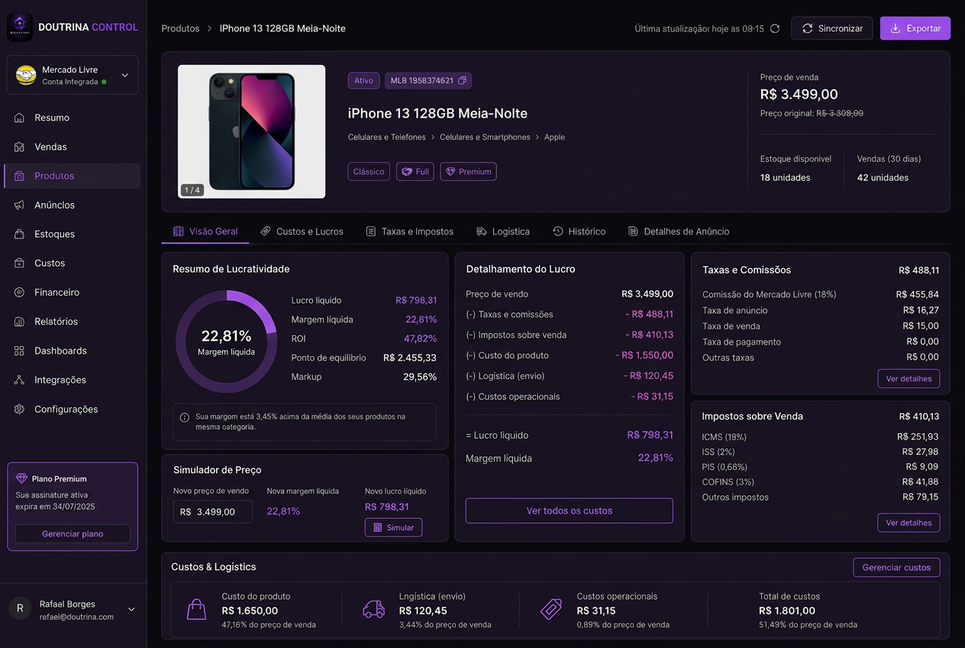Click the Exportar button

click(915, 28)
